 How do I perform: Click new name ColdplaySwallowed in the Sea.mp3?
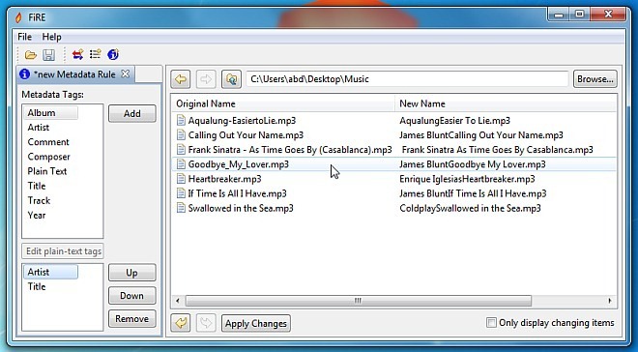pos(470,208)
